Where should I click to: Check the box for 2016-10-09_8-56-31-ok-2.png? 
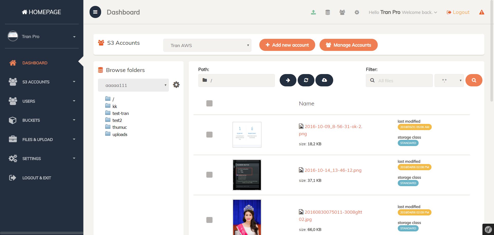(x=209, y=134)
